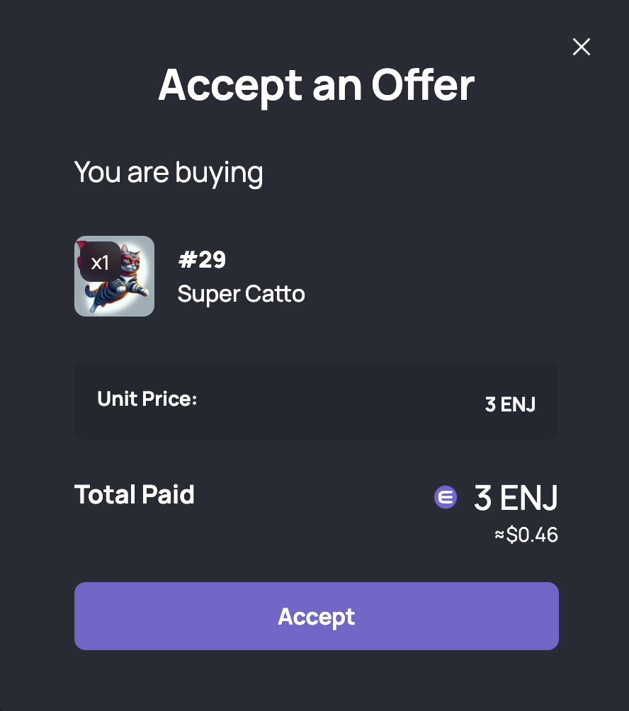The width and height of the screenshot is (629, 711).
Task: Click the Total Paid label
Action: 135,494
